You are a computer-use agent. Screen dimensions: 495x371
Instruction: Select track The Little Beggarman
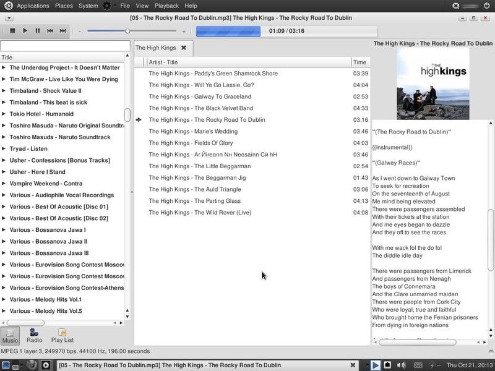point(252,166)
